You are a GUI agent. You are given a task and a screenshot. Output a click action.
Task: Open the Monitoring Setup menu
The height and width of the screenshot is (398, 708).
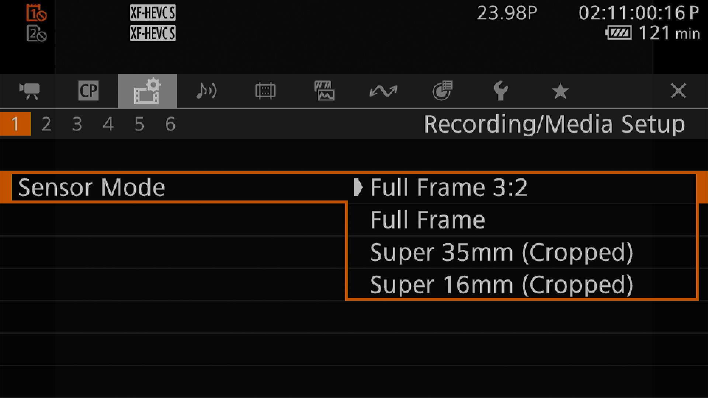pyautogui.click(x=265, y=91)
